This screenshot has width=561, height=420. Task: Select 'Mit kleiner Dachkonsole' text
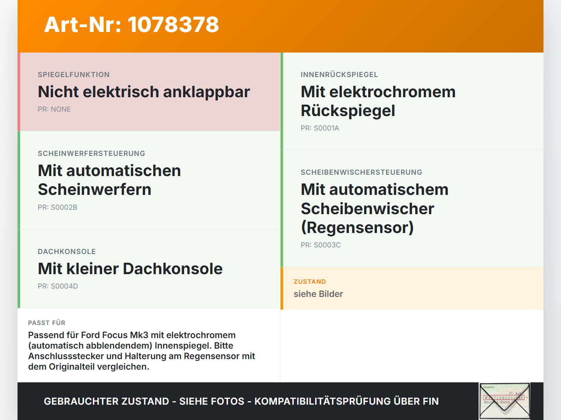coord(130,268)
